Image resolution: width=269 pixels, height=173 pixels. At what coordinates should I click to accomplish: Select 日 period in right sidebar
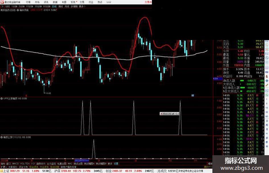pyautogui.click(x=267, y=121)
